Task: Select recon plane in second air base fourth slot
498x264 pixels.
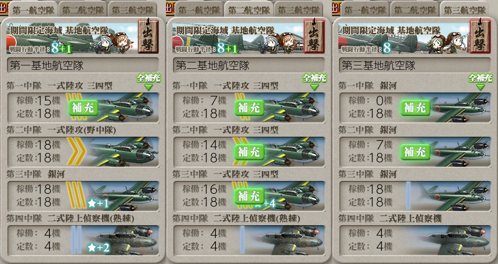Action: (249, 240)
